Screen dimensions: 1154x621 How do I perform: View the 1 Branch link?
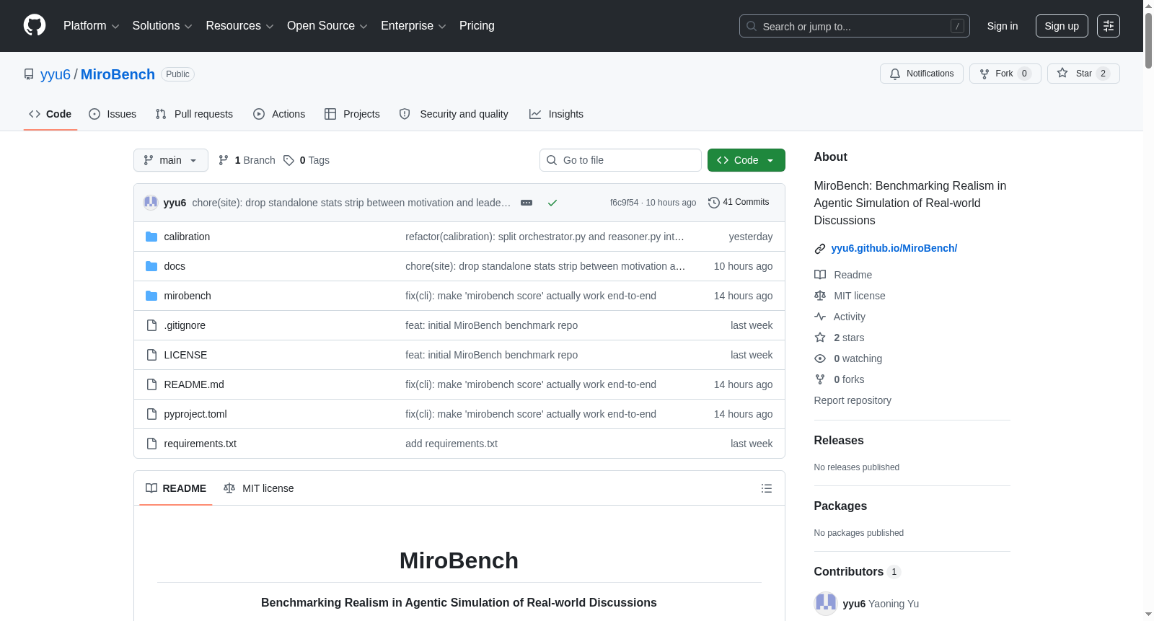click(x=247, y=160)
